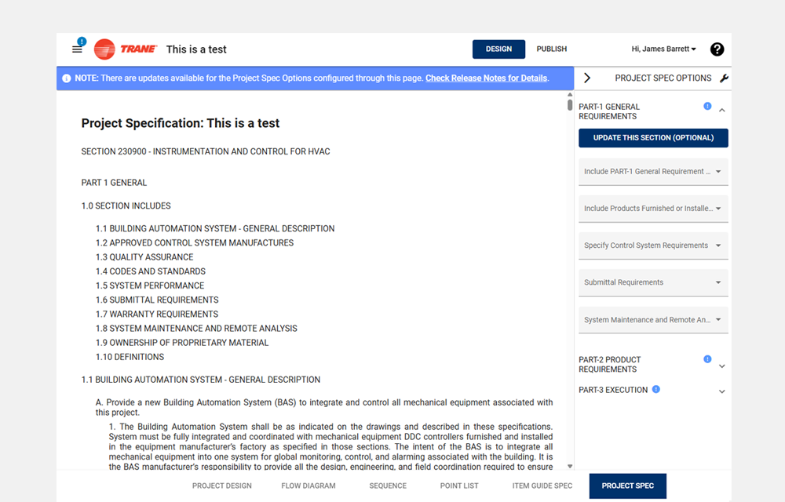Click the PROJECT SPEC OPTIONS panel title
Screen dimensions: 785x502
click(x=663, y=78)
